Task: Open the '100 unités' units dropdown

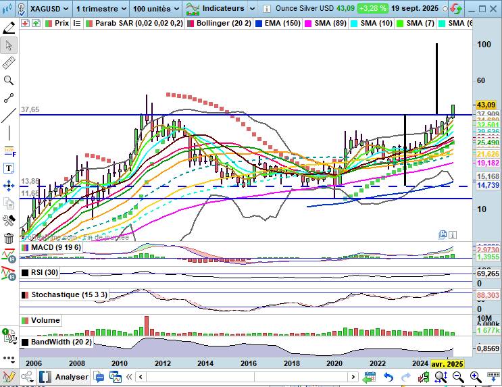Action: click(x=155, y=9)
